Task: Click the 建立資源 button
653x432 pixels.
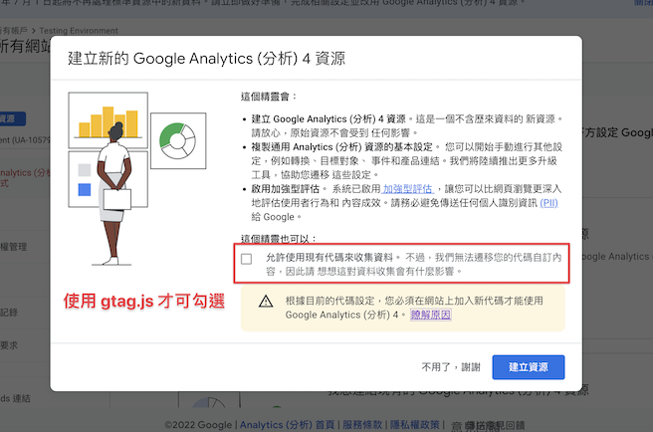Action: 528,367
